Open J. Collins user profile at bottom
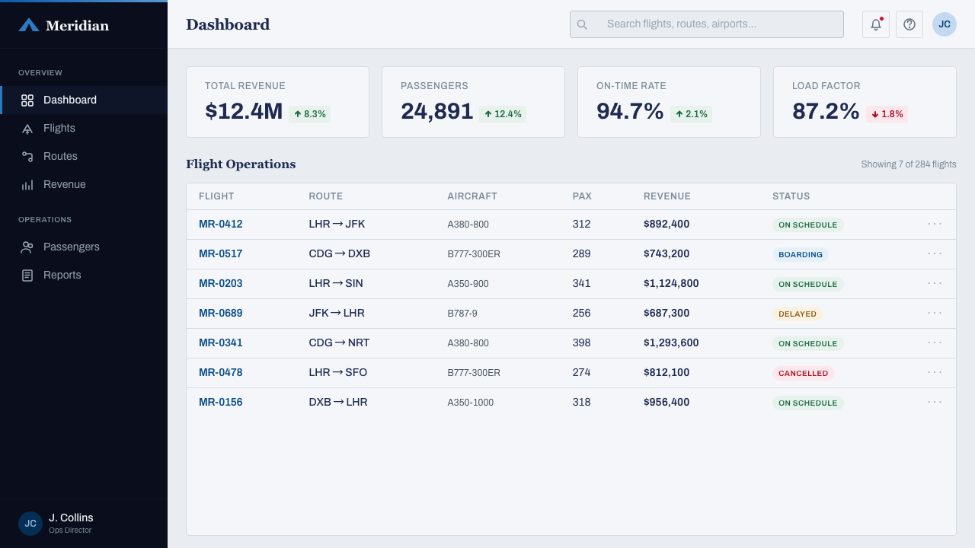 coord(84,524)
